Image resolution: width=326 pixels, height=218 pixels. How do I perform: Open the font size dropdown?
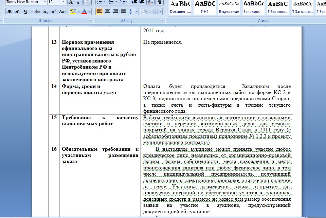tap(64, 2)
